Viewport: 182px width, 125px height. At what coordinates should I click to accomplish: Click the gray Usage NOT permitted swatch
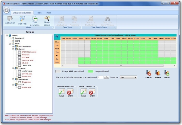[x=58, y=71]
